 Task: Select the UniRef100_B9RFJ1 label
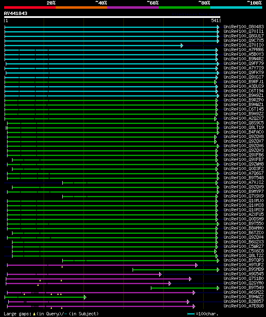point(244,82)
